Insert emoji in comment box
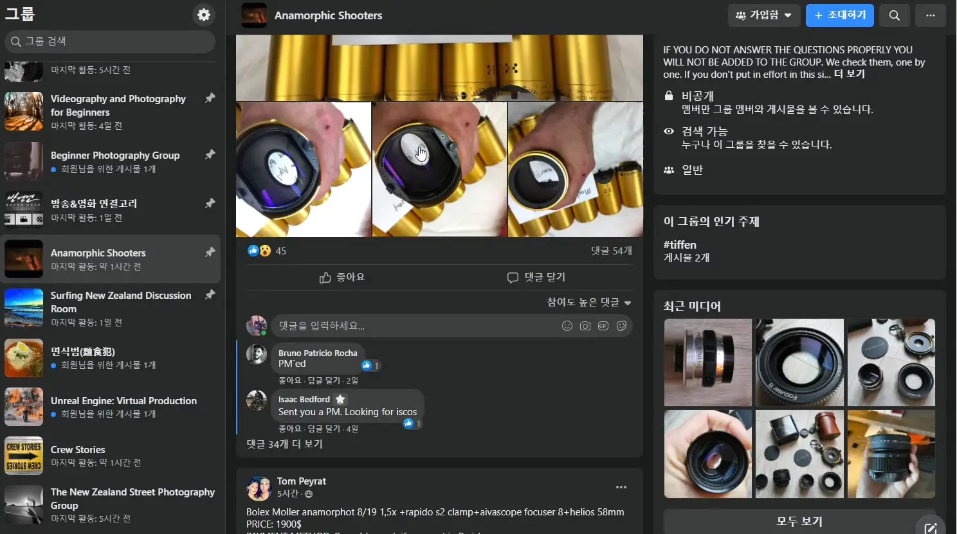This screenshot has width=957, height=534. [567, 326]
